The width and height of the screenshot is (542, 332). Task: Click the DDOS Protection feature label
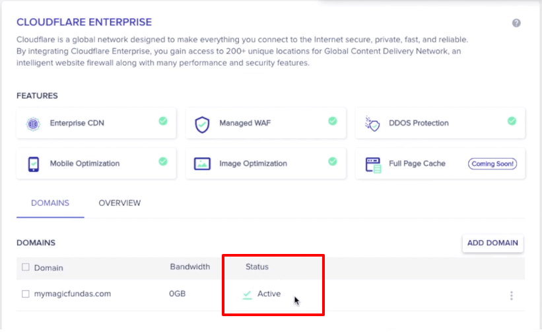click(x=419, y=123)
